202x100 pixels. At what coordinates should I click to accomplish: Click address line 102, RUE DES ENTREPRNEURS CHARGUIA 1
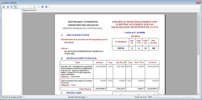[84, 51]
